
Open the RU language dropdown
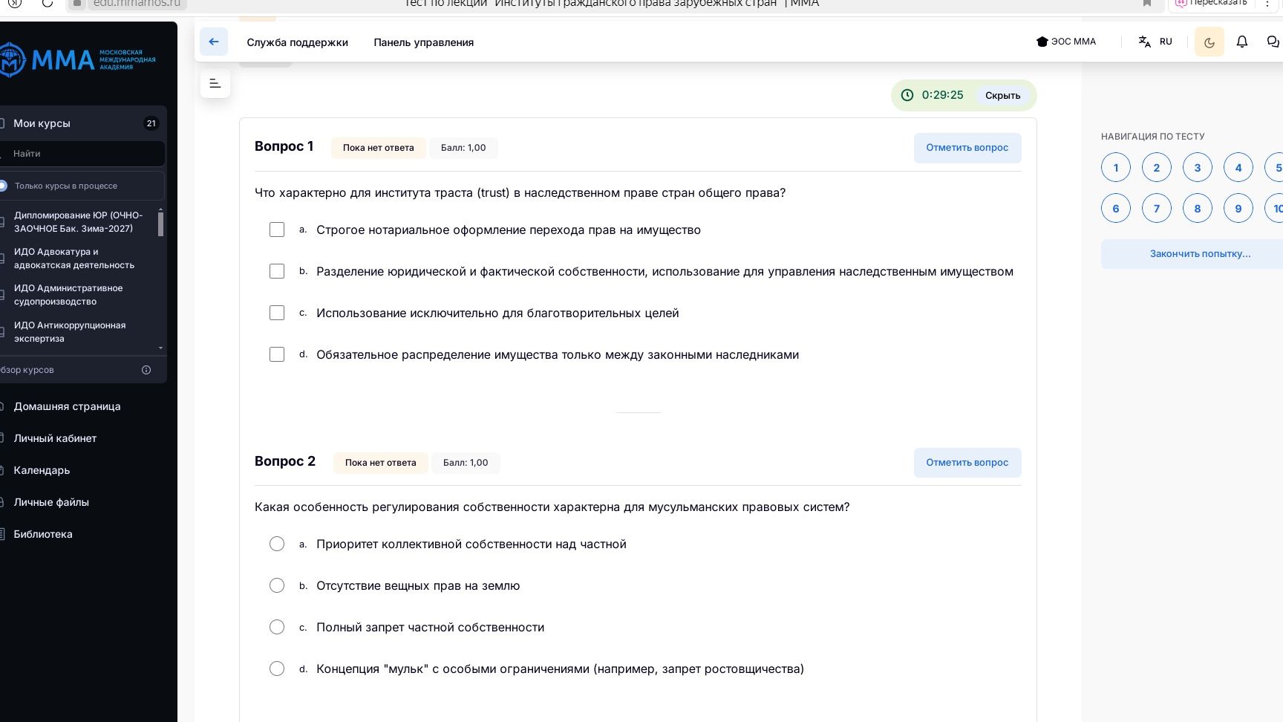point(1166,42)
